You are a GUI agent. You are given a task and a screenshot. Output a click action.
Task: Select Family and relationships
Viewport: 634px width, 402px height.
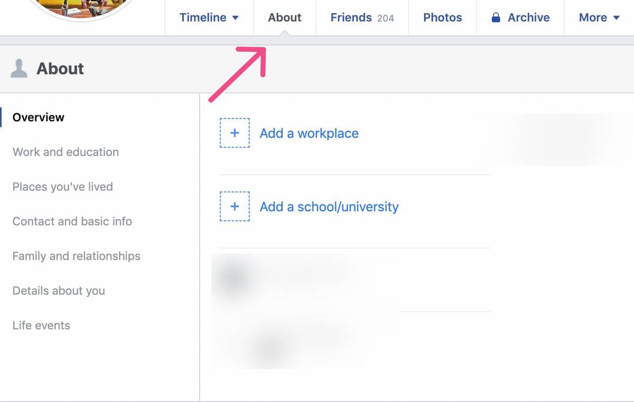tap(76, 256)
